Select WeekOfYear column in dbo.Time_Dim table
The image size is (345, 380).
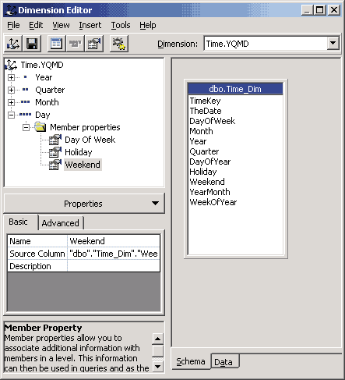pos(213,202)
